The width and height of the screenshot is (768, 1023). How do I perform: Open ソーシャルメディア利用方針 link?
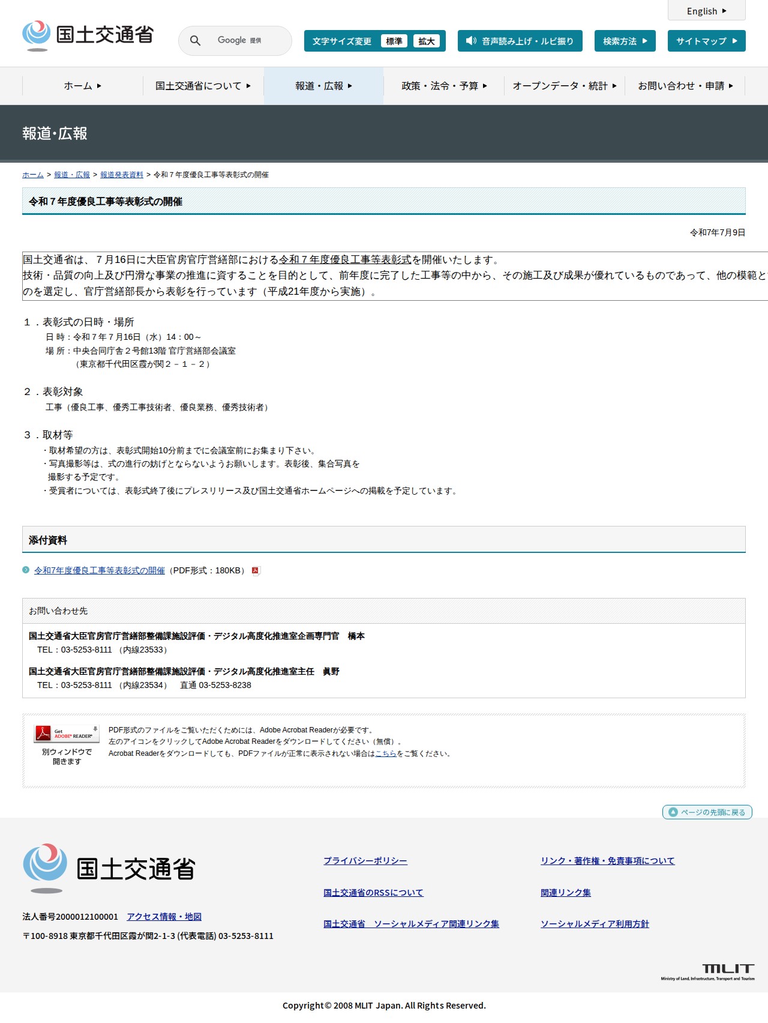(x=595, y=924)
